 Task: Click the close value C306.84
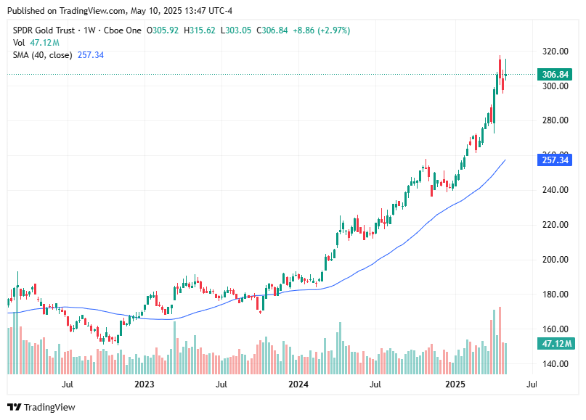click(x=272, y=30)
